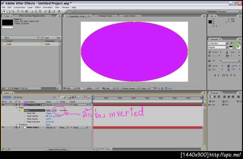The width and height of the screenshot is (243, 159).
Task: Expand the Solids folder in Project panel
Action: 2,44
